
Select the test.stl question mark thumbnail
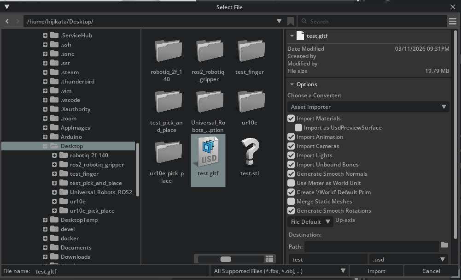[x=250, y=152]
